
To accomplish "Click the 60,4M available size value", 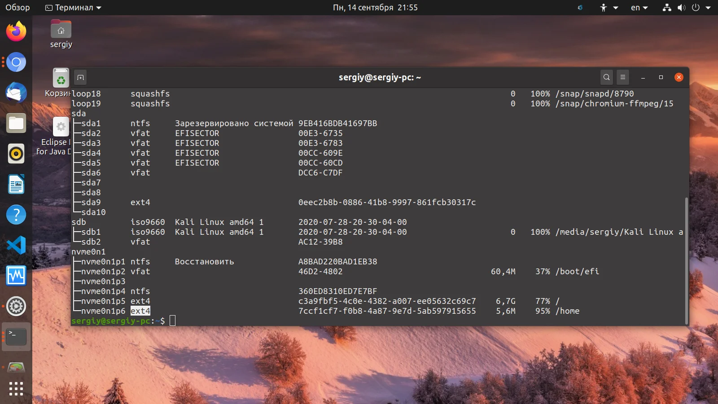I will click(x=503, y=272).
